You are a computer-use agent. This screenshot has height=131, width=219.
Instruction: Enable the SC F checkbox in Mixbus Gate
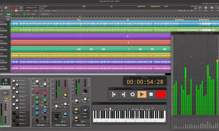(x=82, y=114)
